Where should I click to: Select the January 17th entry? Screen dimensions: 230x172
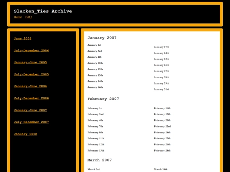click(x=161, y=47)
